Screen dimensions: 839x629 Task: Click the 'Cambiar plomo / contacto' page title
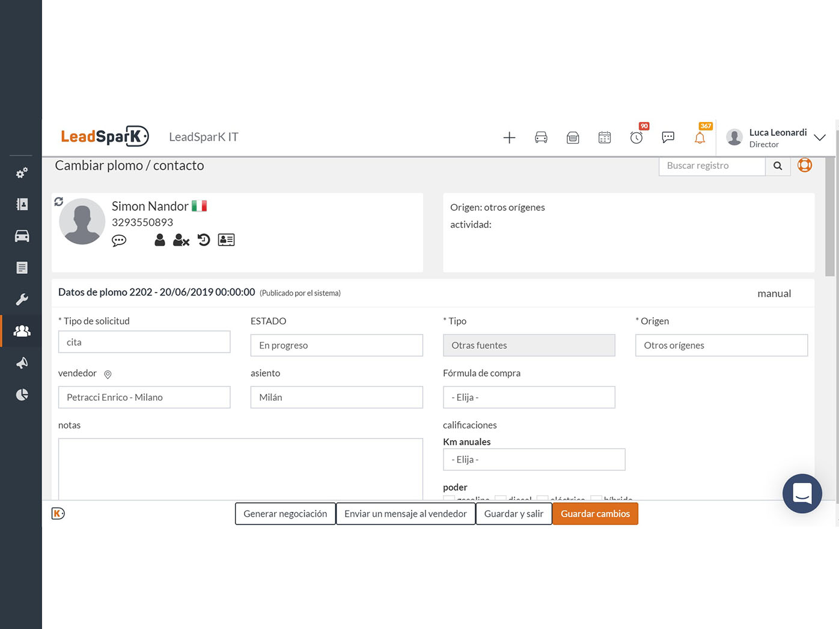[129, 165]
